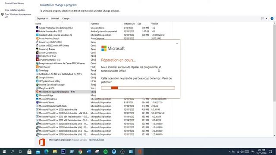
Task: Open the Organize dropdown menu
Action: [x=42, y=19]
